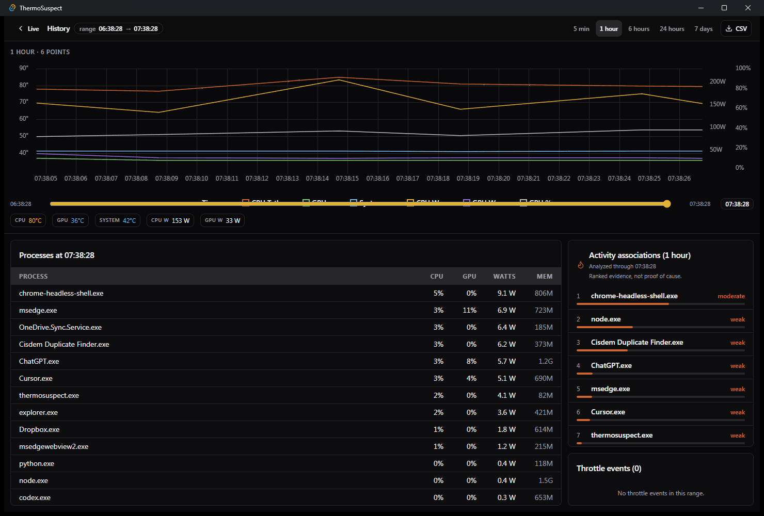Click the 9.1 W watts value

[506, 293]
